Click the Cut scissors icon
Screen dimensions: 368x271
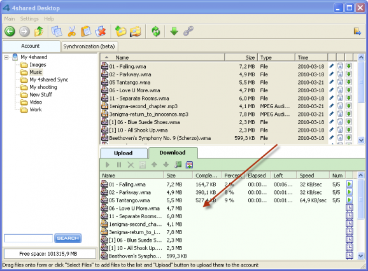[71, 31]
